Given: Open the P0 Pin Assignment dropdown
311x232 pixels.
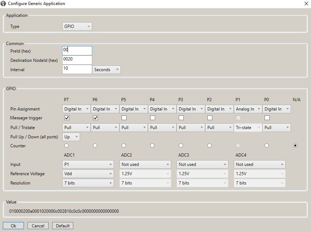Looking at the screenshot, I should [x=276, y=109].
